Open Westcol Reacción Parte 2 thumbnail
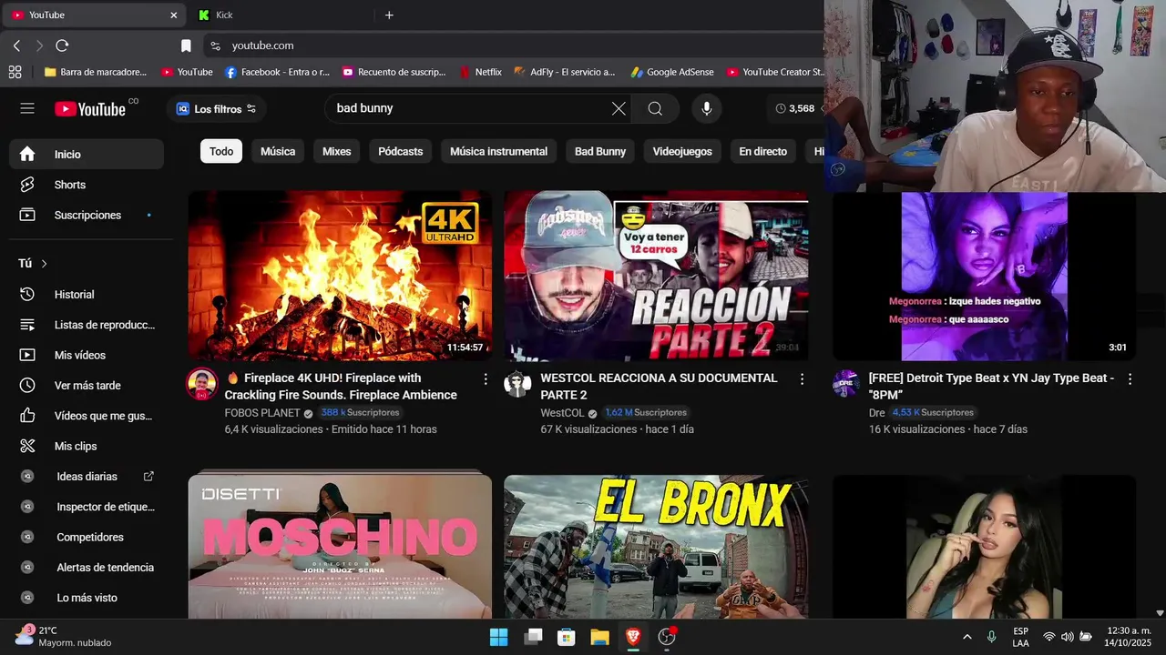This screenshot has width=1166, height=655. (x=656, y=276)
